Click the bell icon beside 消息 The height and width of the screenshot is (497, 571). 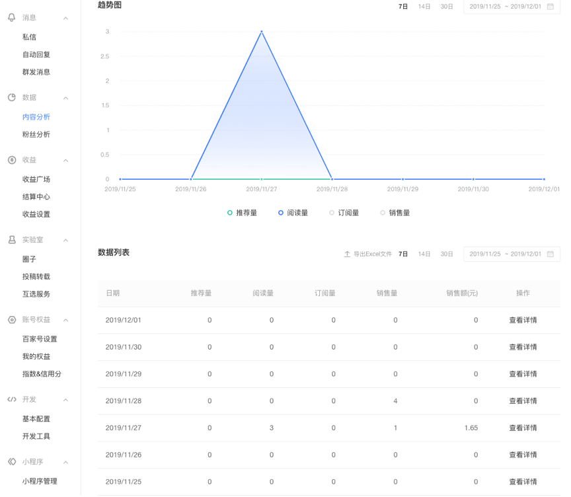[x=12, y=17]
